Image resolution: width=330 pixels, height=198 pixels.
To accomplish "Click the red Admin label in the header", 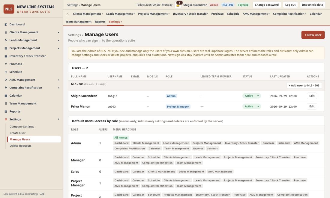I will tap(214, 5).
